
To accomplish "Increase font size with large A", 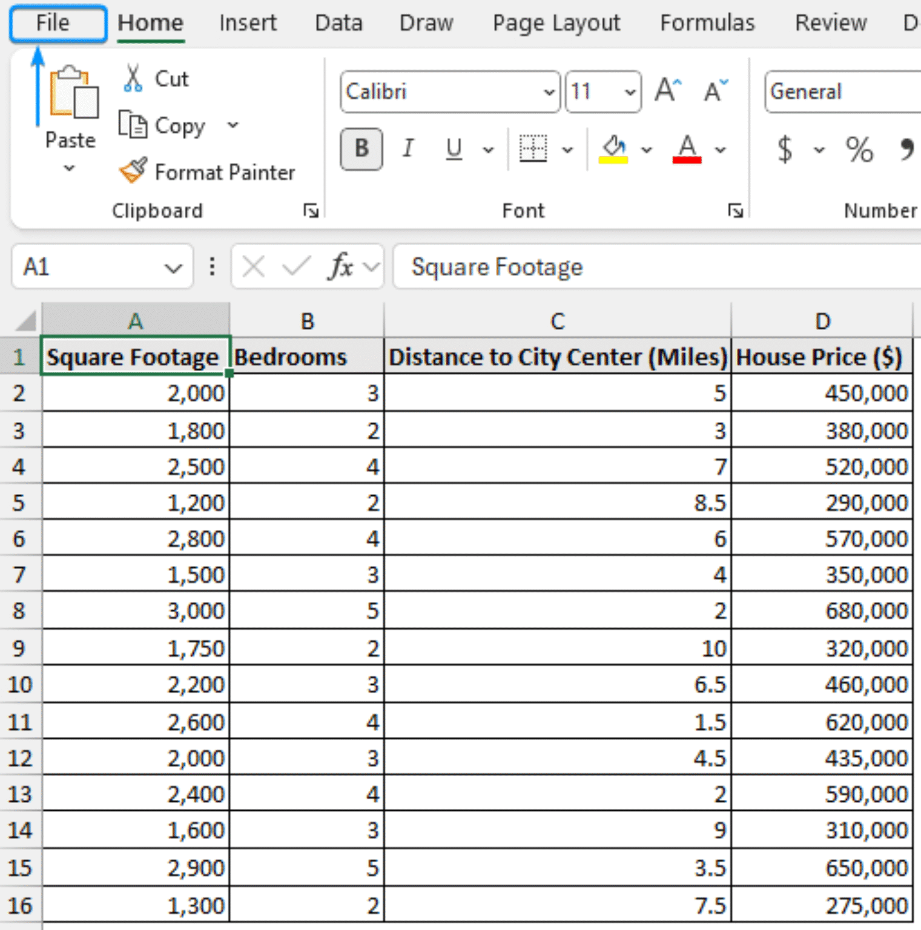I will [668, 91].
